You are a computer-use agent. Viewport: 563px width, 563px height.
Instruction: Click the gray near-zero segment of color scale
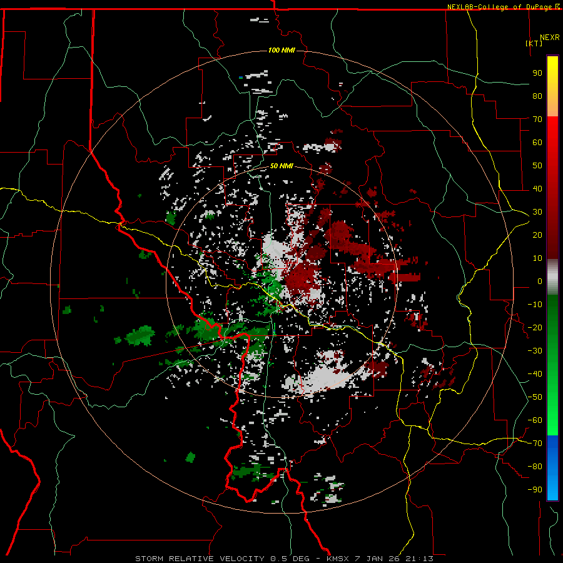(552, 277)
